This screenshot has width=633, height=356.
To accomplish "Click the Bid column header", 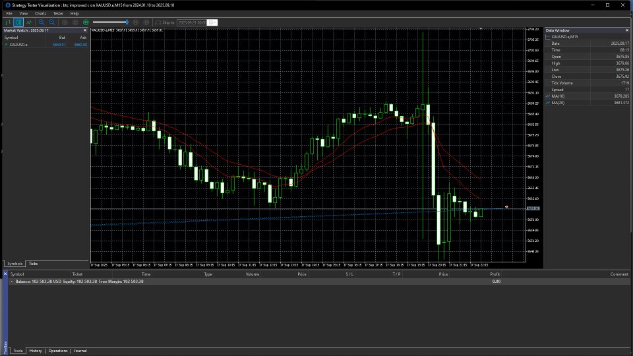I will [62, 38].
